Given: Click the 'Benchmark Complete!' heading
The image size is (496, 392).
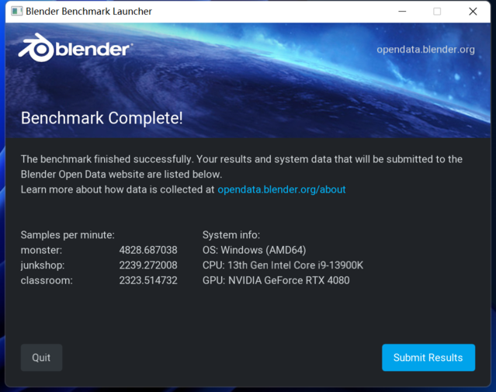Looking at the screenshot, I should tap(102, 118).
